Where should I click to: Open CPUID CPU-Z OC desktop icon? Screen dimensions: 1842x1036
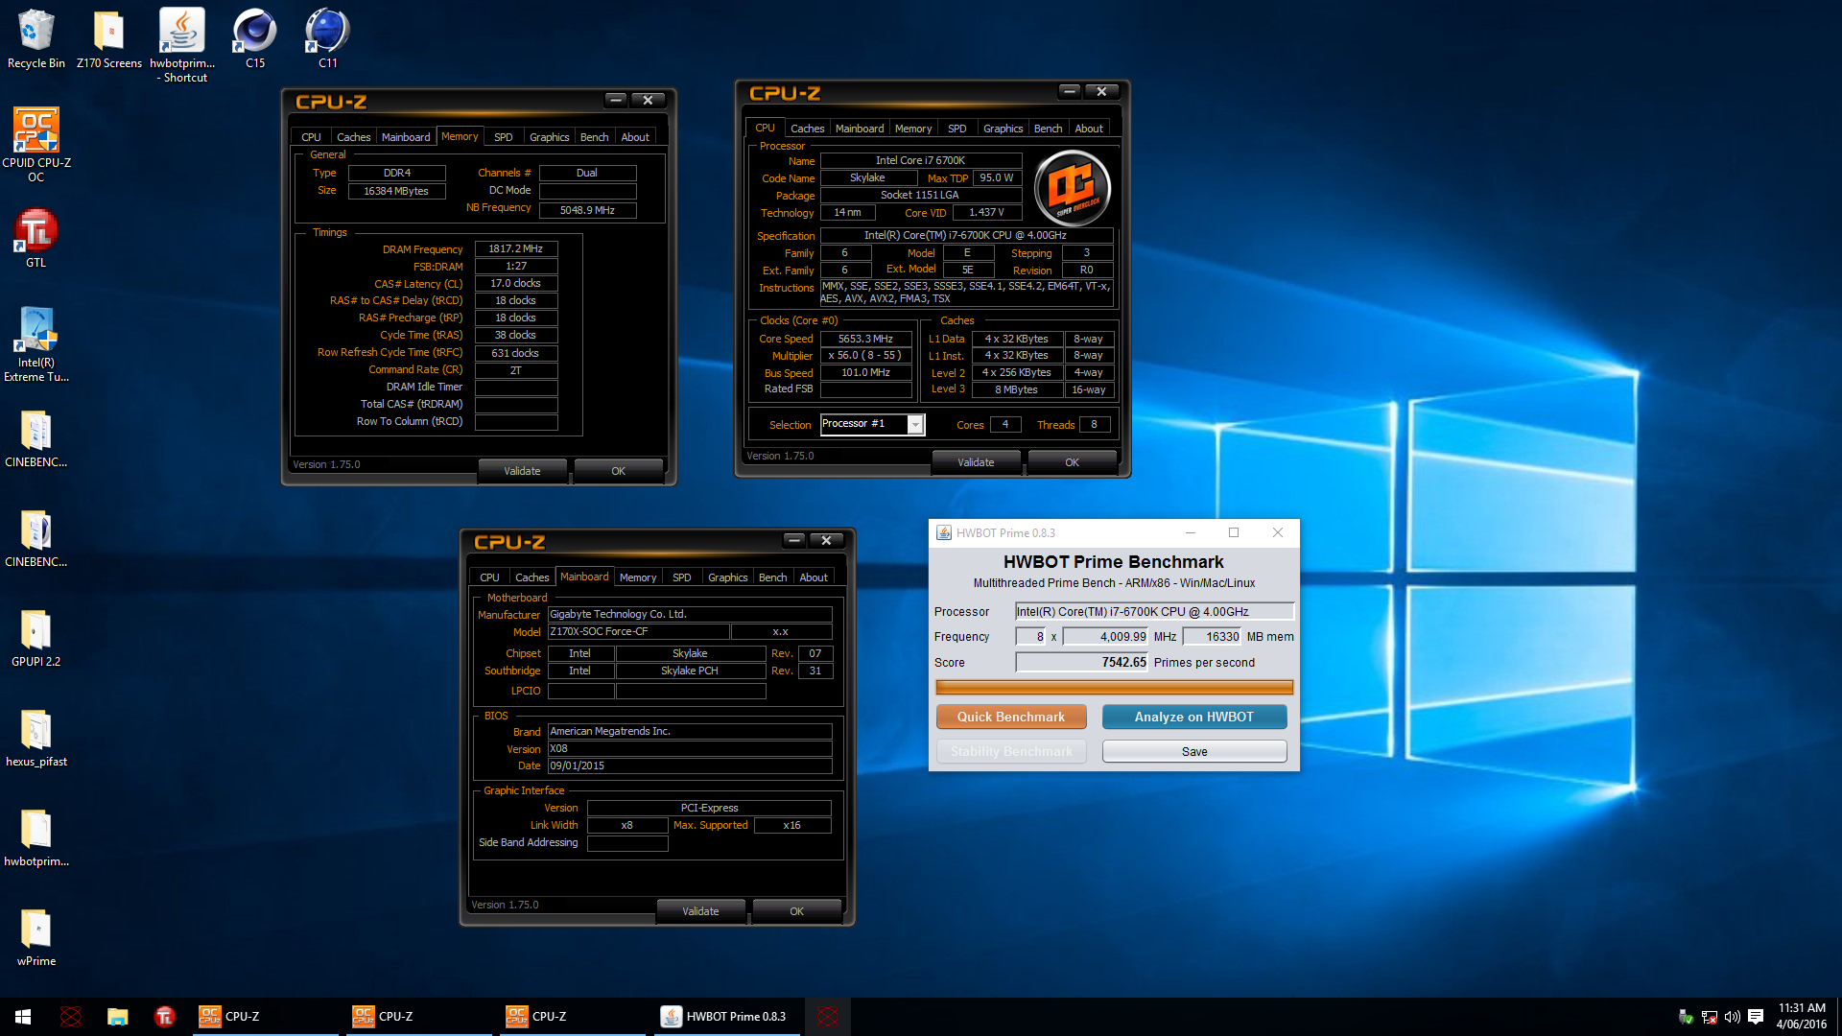coord(35,144)
